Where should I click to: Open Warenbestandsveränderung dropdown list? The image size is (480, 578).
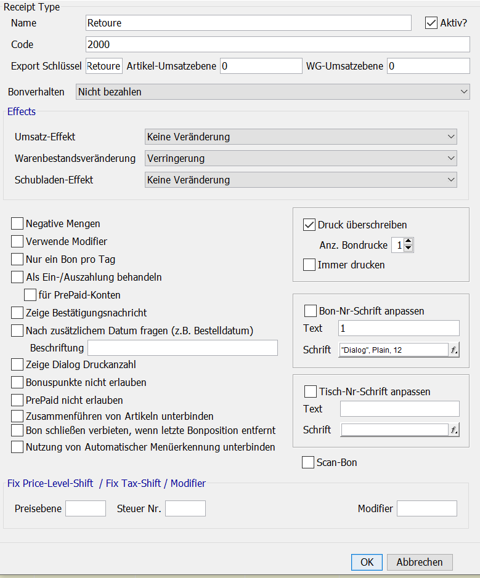pos(301,158)
